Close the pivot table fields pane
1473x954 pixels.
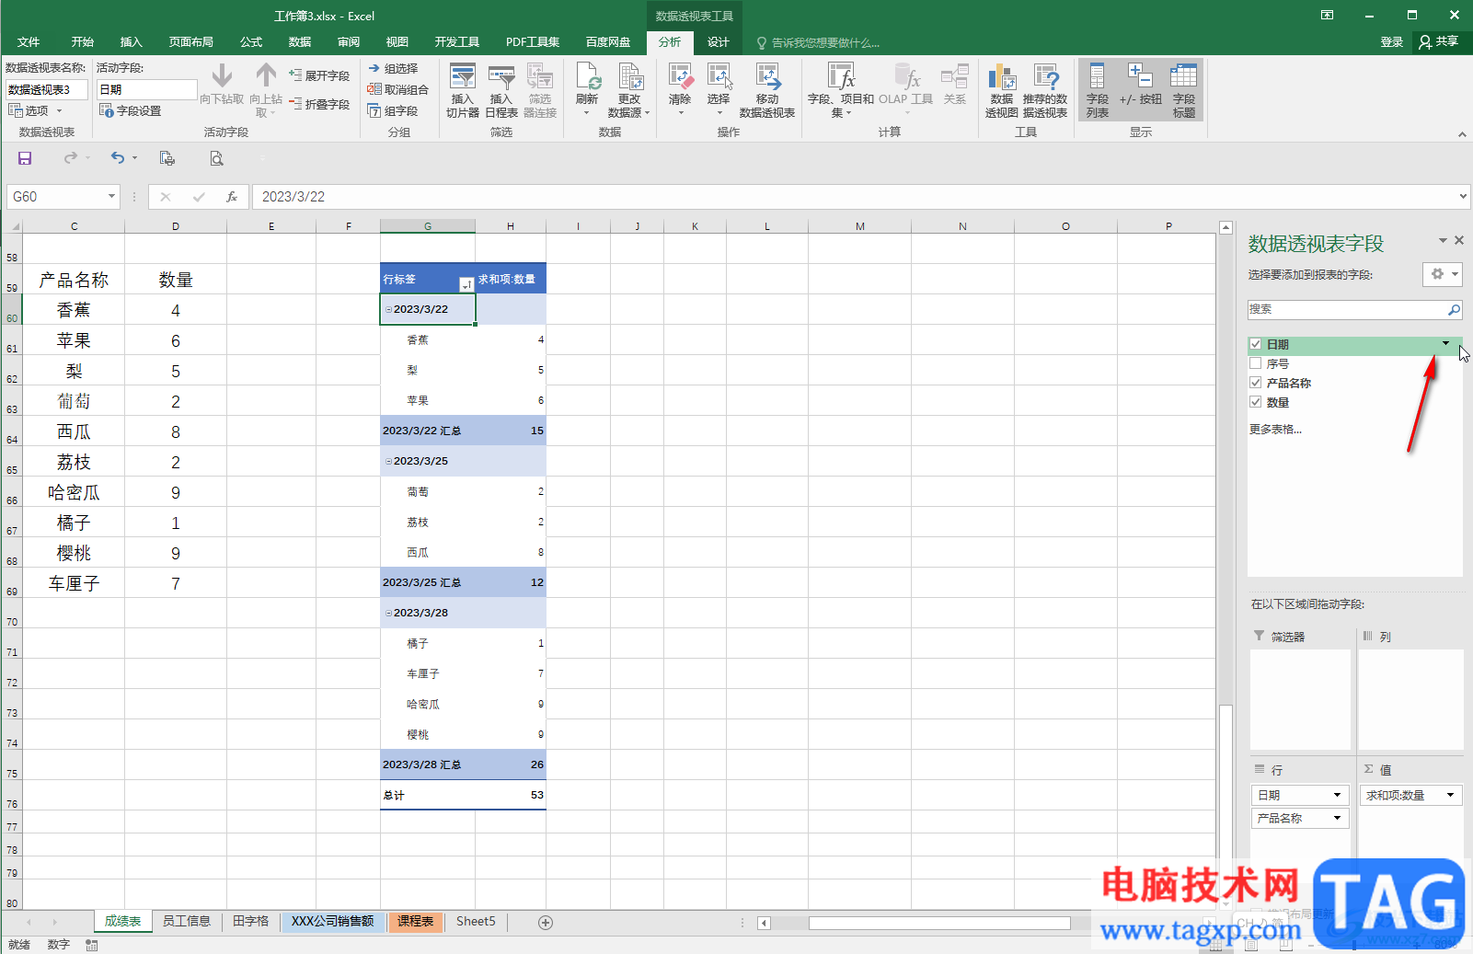tap(1459, 240)
